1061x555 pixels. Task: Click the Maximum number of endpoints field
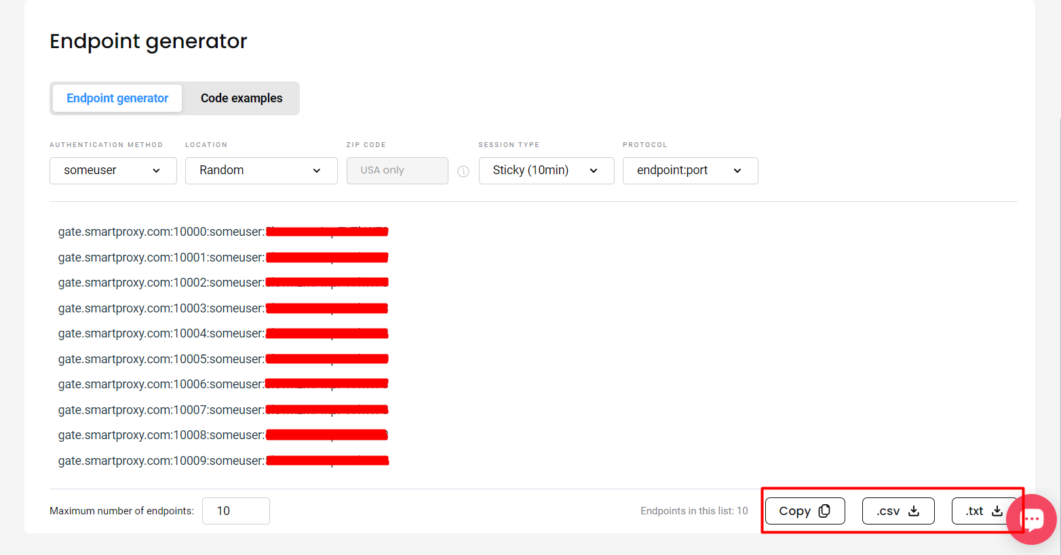click(236, 511)
